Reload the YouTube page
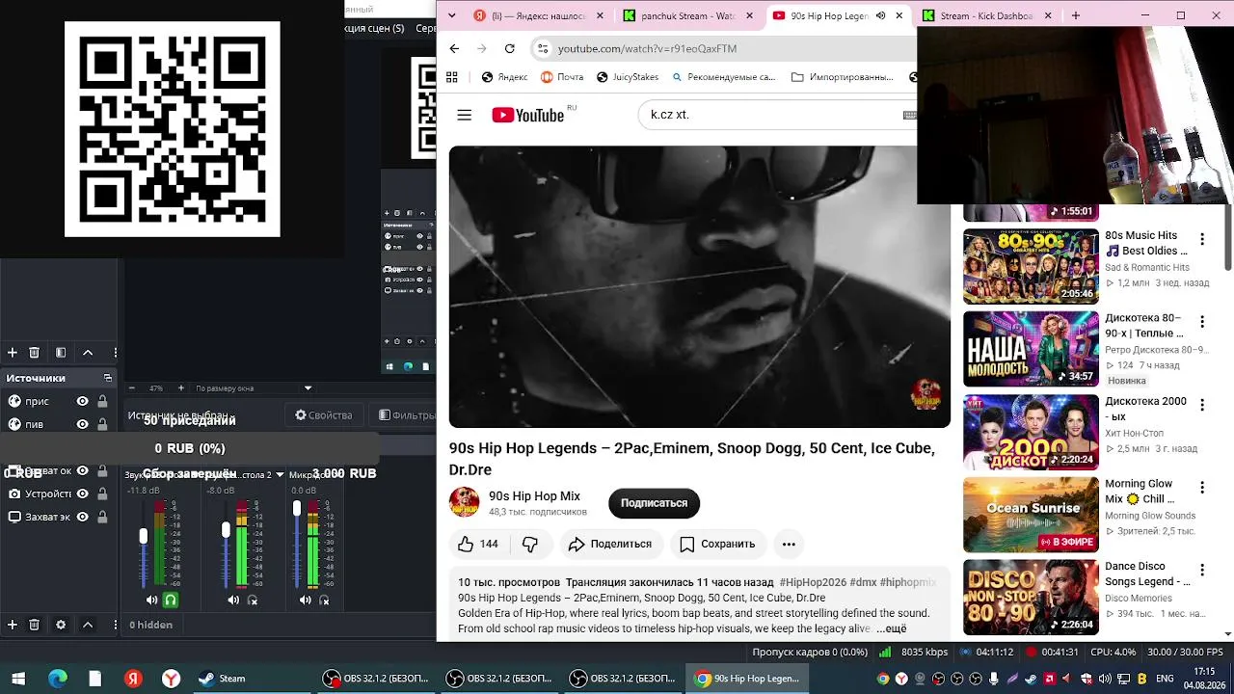 tap(509, 48)
